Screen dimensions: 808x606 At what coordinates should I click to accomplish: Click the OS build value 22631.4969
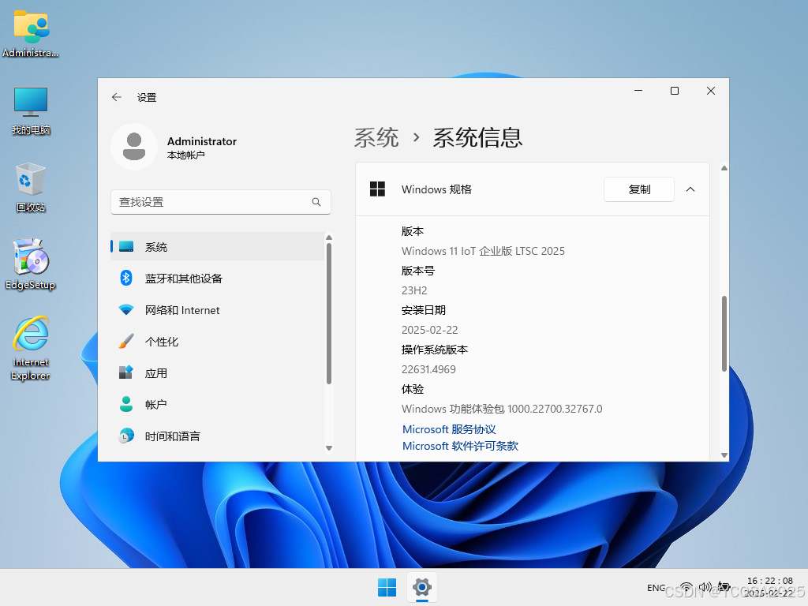pos(428,369)
